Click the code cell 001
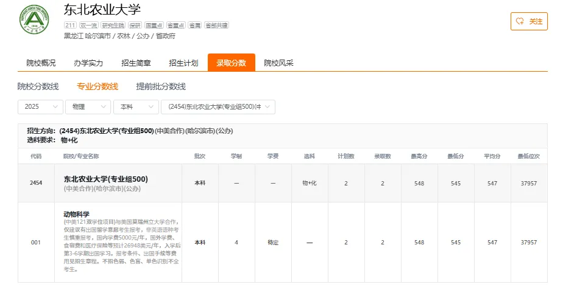Image resolution: width=563 pixels, height=290 pixels. tap(36, 243)
